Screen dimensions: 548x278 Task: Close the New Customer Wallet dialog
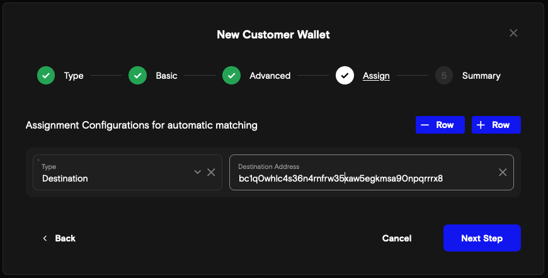coord(513,33)
